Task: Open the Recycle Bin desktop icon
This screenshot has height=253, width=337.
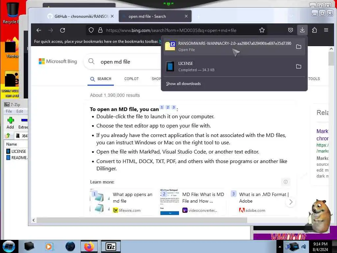Action: click(12, 13)
